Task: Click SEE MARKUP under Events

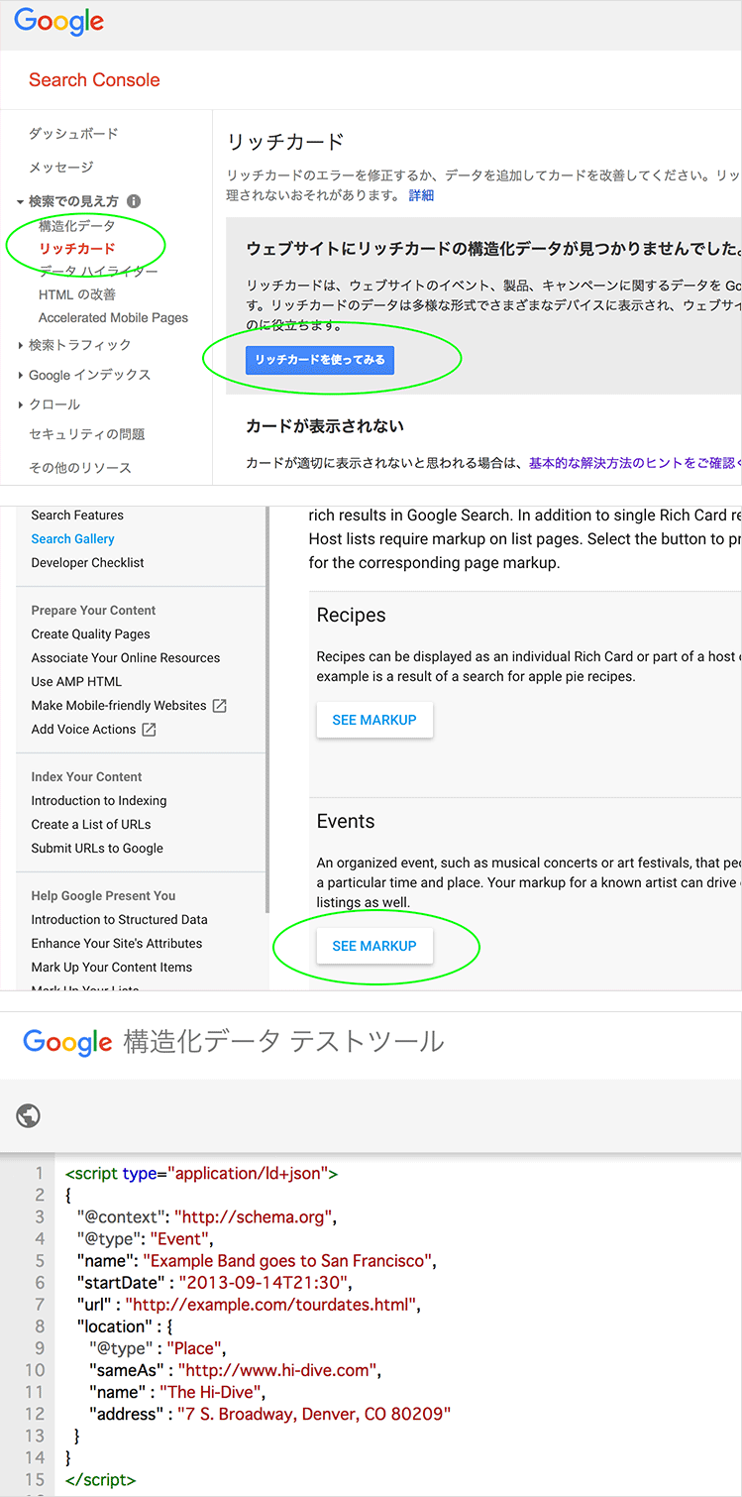Action: tap(374, 946)
